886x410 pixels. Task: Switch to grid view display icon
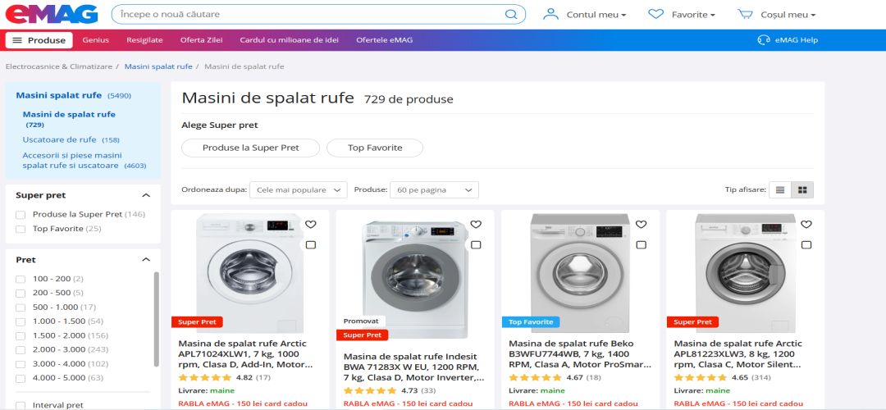[802, 189]
